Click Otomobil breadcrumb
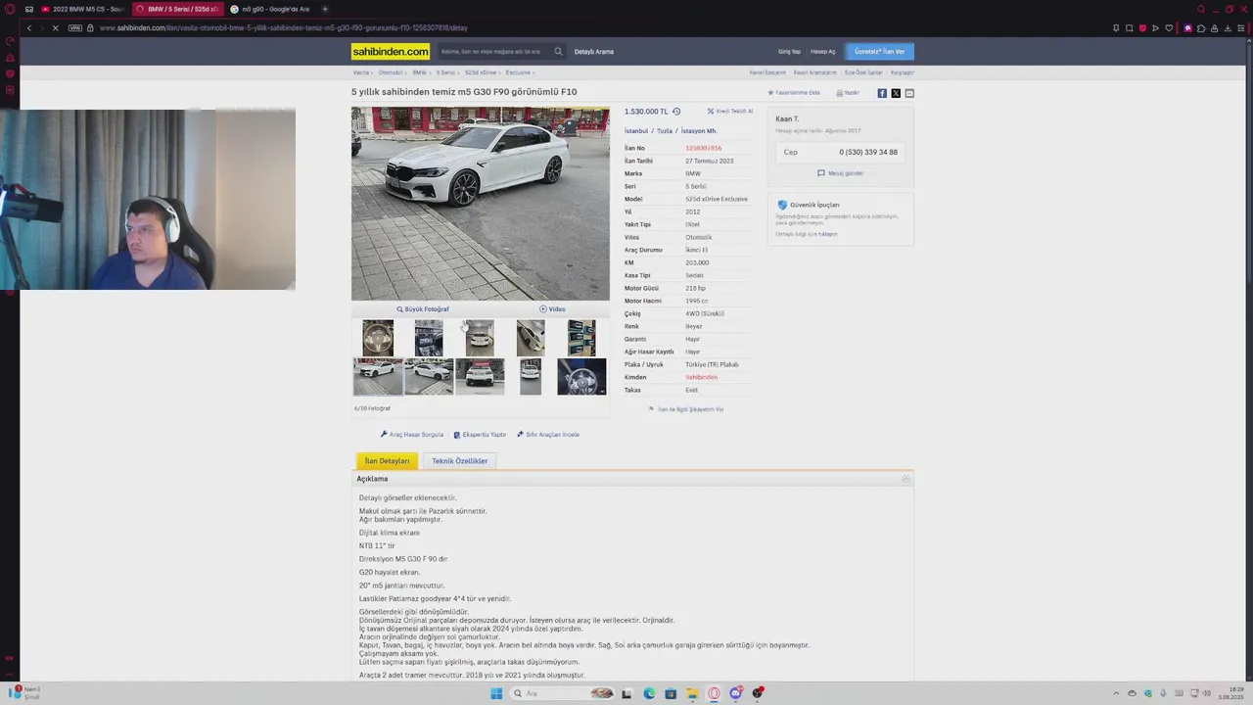The width and height of the screenshot is (1253, 705). tap(391, 72)
